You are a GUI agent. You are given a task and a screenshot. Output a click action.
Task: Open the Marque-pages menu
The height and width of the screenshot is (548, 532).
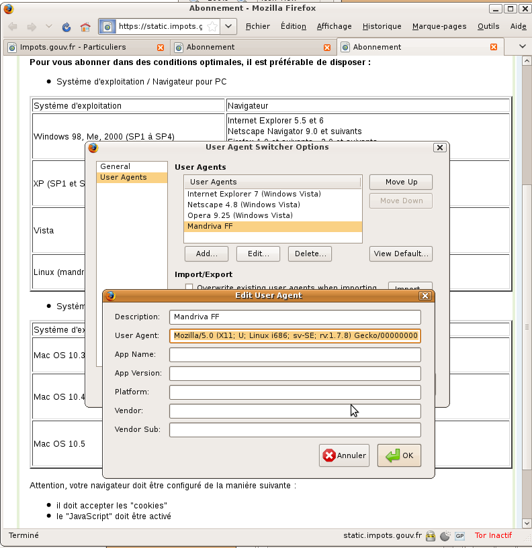tap(439, 26)
